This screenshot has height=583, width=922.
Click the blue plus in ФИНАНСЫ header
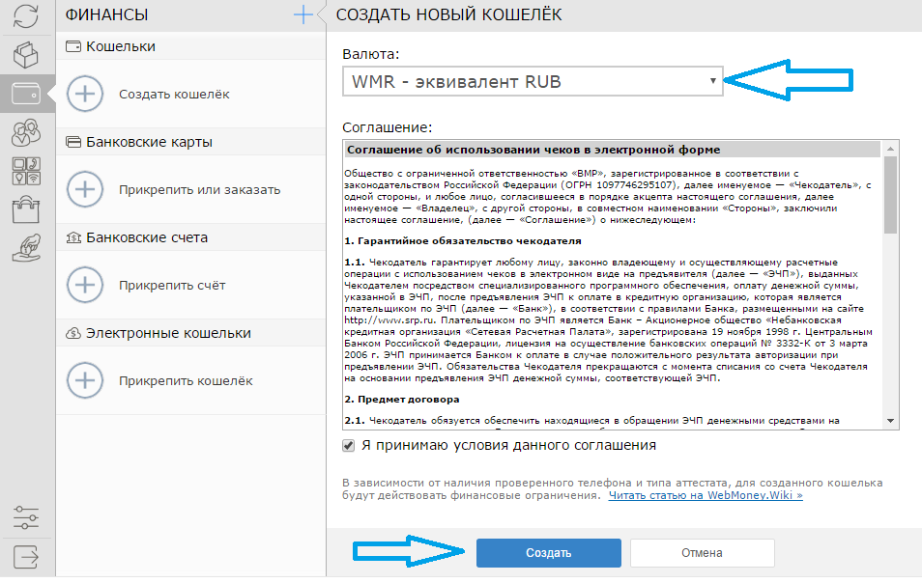[303, 14]
